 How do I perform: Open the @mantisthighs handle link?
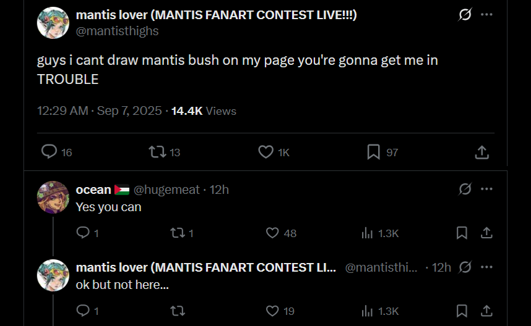click(x=117, y=31)
